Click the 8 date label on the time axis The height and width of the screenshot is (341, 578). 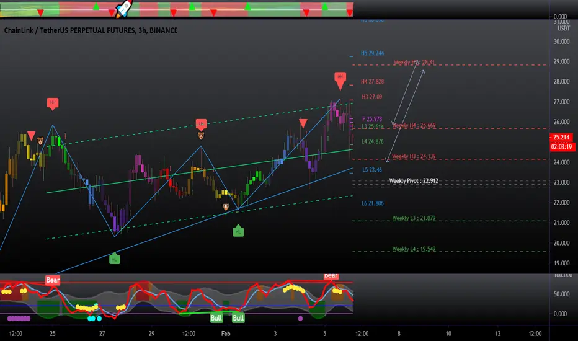[399, 334]
